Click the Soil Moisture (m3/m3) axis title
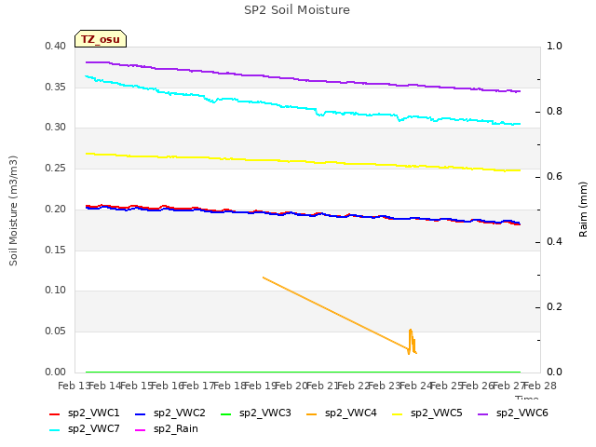596x447 pixels. point(13,210)
